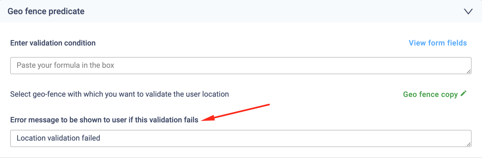Click the Geo fence predicate header title

tap(46, 11)
